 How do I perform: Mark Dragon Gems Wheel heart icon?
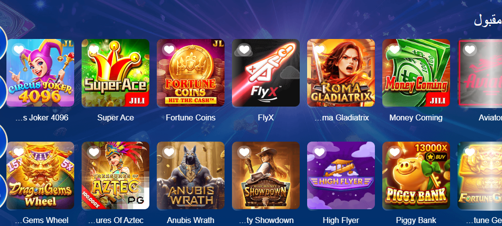coord(19,152)
